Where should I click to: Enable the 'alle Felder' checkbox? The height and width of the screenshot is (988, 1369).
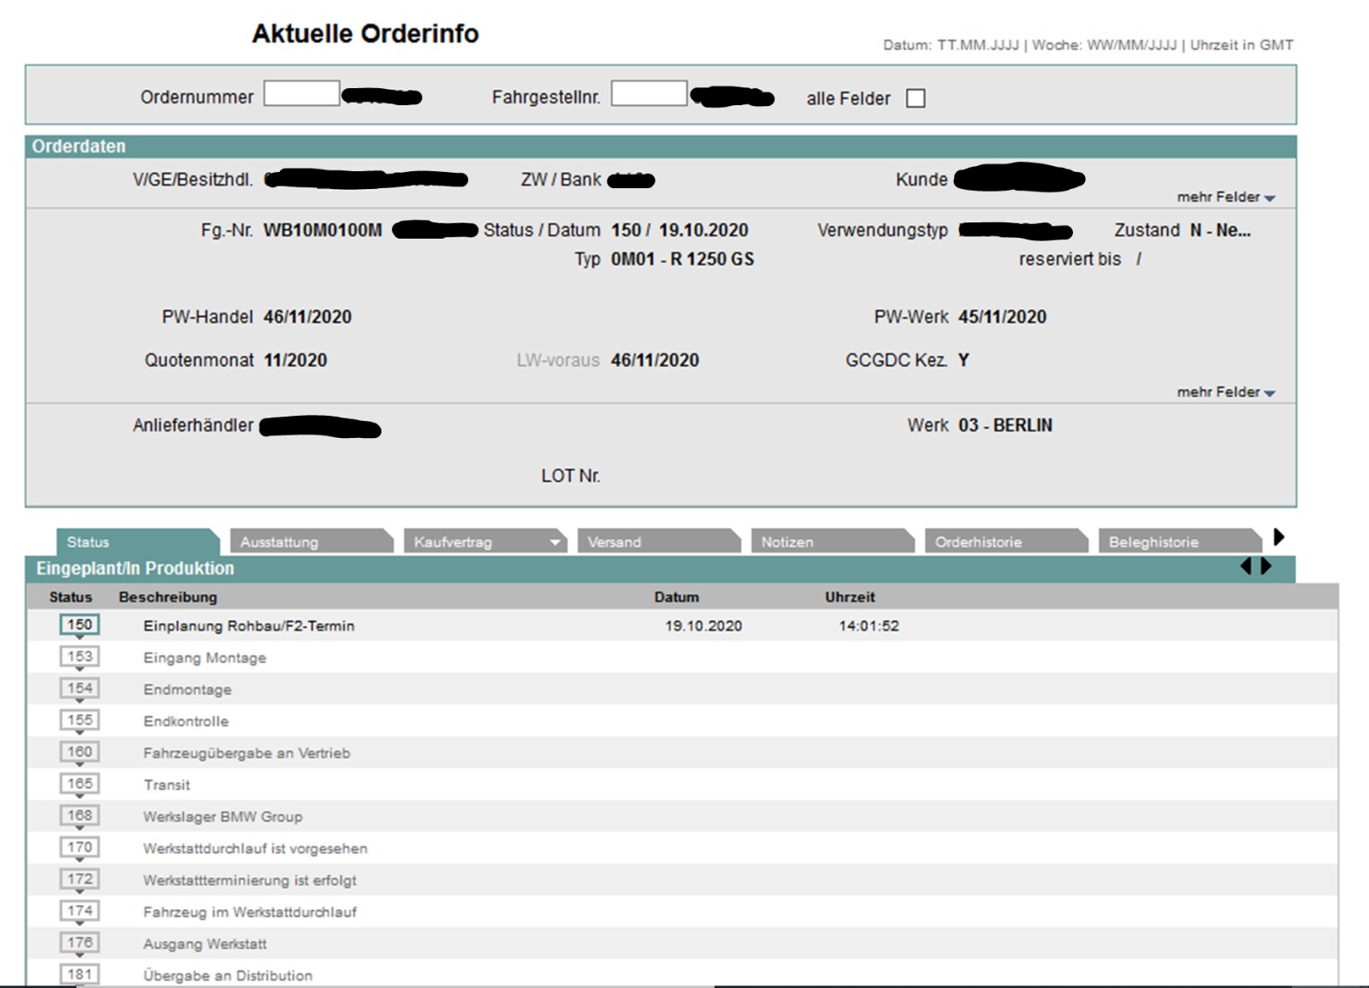916,98
